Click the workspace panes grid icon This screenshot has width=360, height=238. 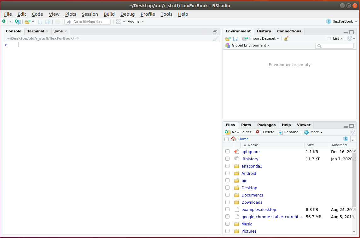tap(119, 21)
